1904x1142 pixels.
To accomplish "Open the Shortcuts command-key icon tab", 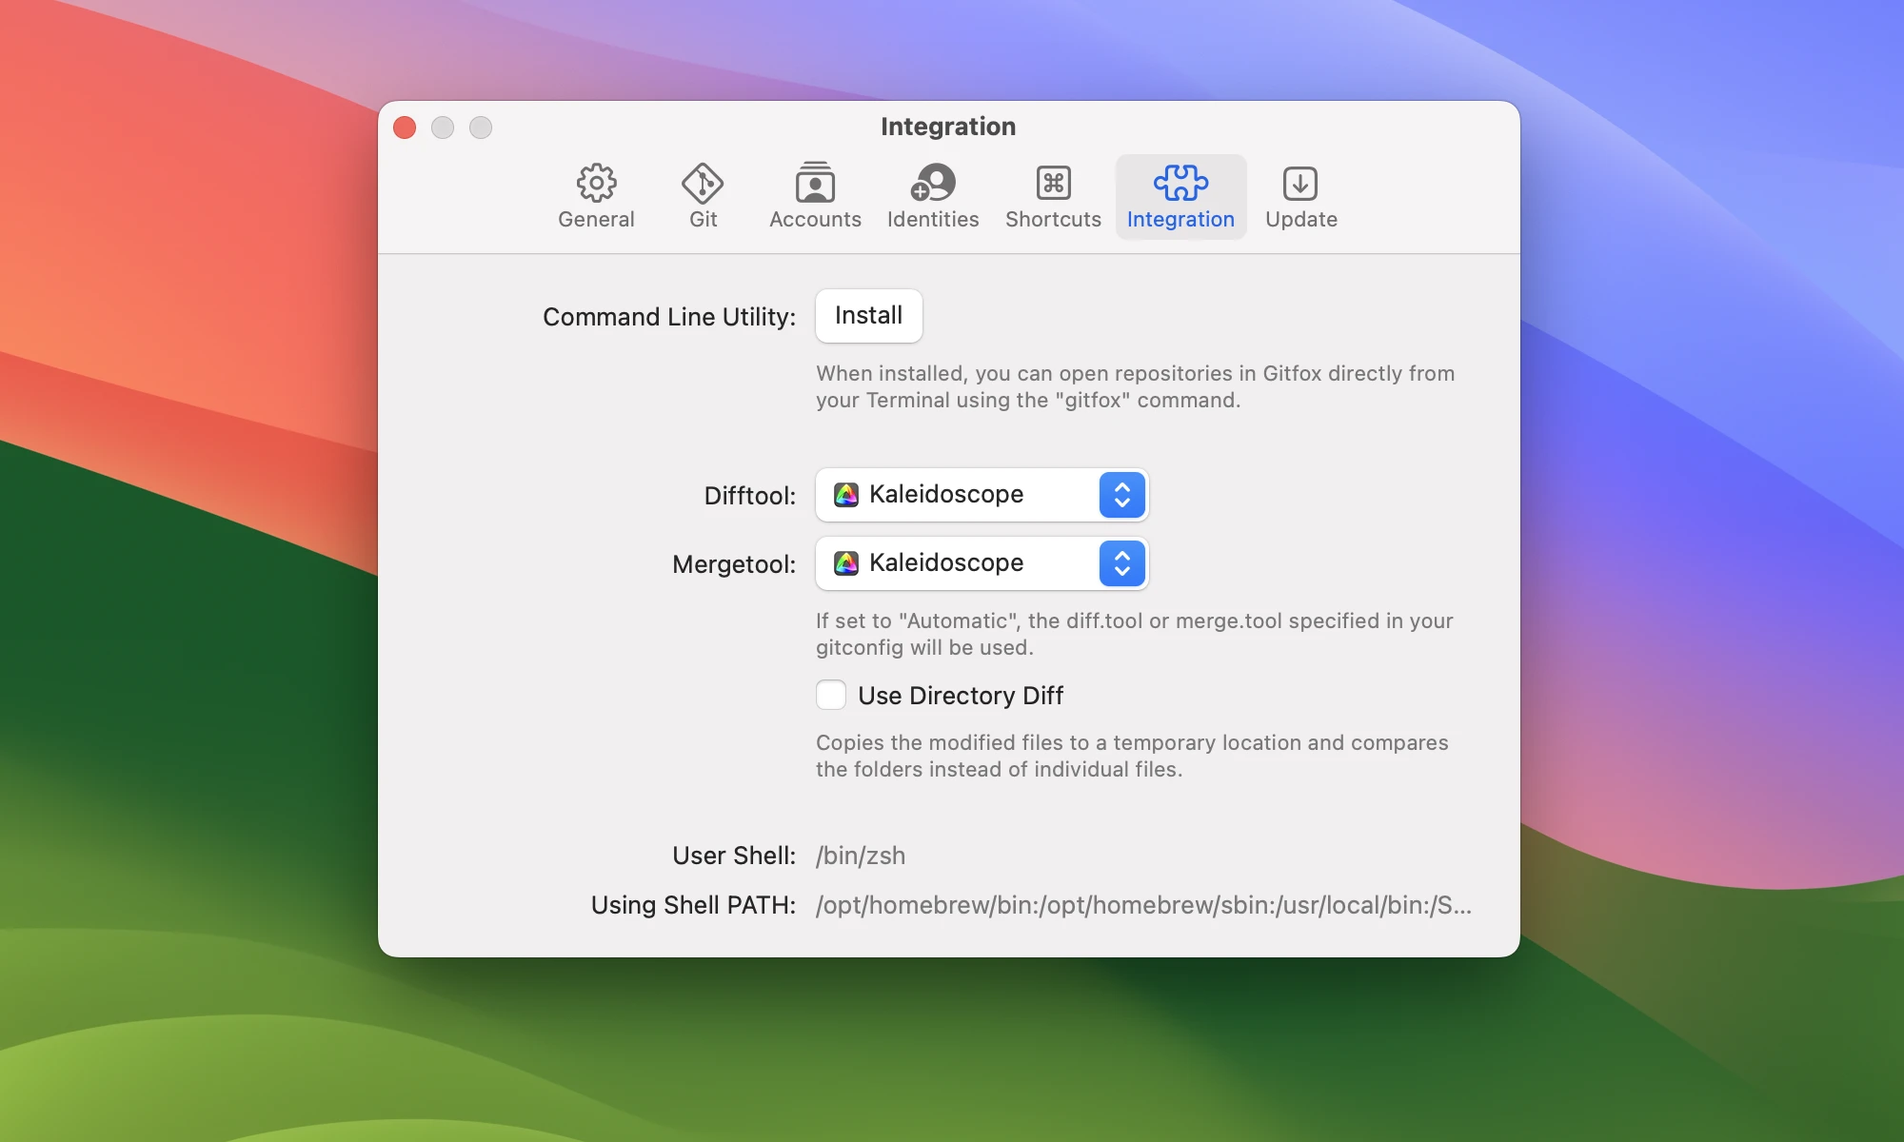I will coord(1053,183).
